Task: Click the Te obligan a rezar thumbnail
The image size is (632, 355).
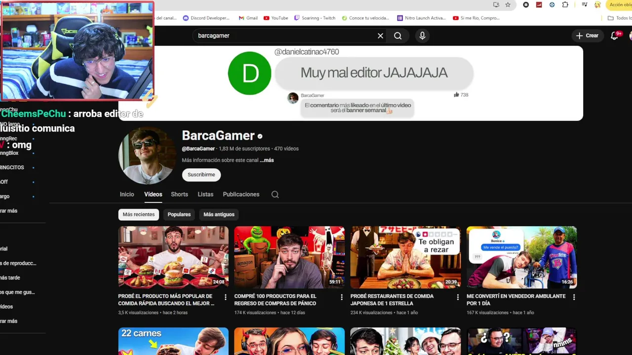Action: click(x=405, y=257)
